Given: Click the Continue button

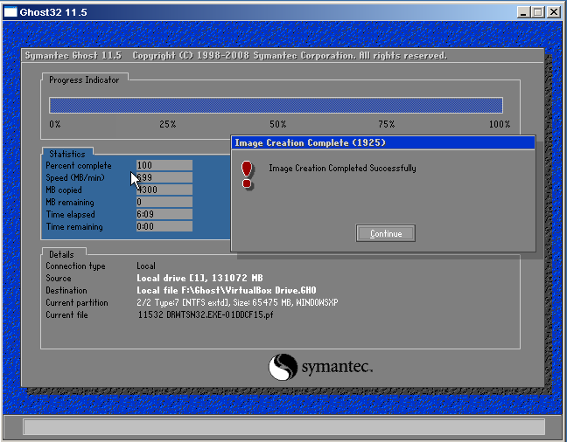Looking at the screenshot, I should (x=386, y=233).
